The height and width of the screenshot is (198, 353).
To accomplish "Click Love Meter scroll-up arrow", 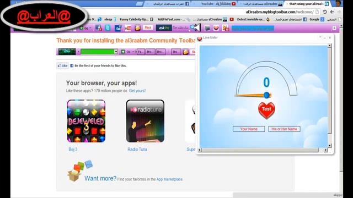I will [x=330, y=46].
